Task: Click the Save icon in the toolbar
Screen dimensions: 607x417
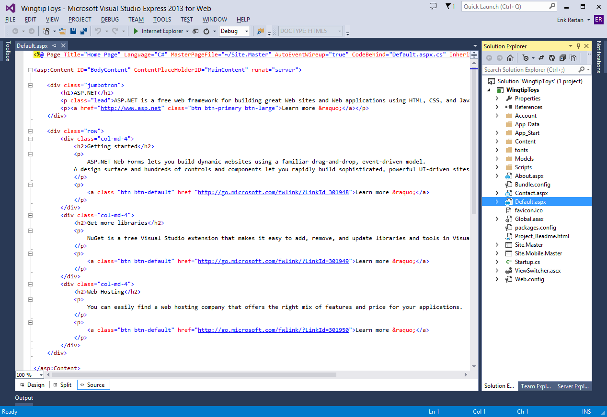Action: coord(73,31)
